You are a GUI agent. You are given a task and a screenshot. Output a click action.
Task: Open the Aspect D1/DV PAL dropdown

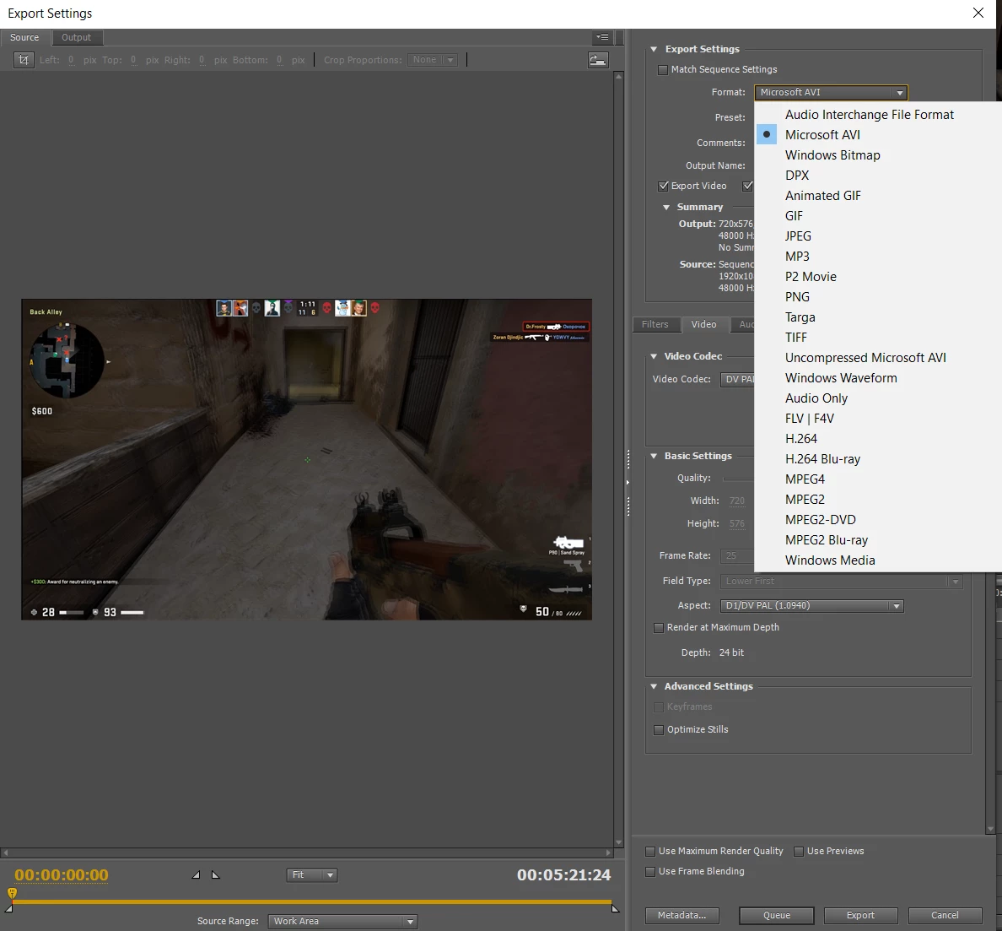coord(811,605)
